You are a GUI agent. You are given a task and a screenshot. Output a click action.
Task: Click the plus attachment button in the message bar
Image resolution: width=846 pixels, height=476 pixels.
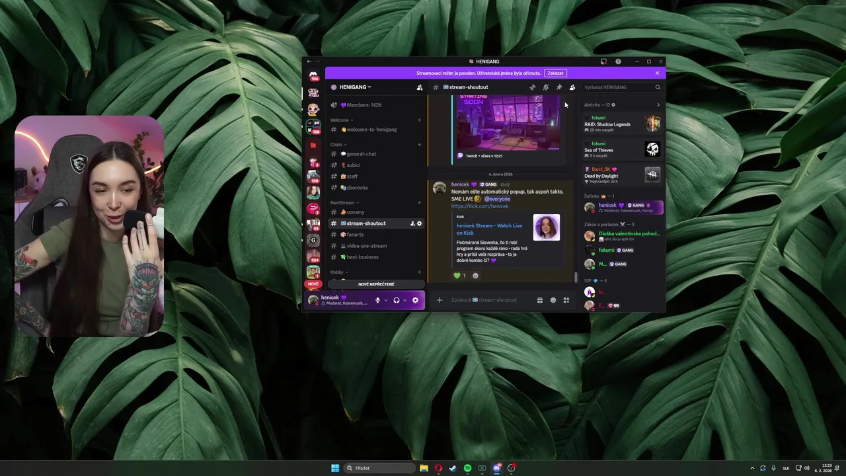pos(439,300)
